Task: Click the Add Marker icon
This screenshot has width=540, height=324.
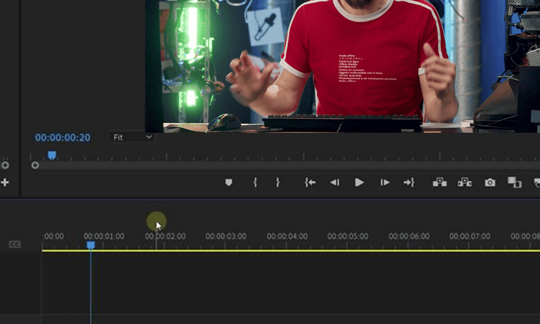Action: (229, 182)
